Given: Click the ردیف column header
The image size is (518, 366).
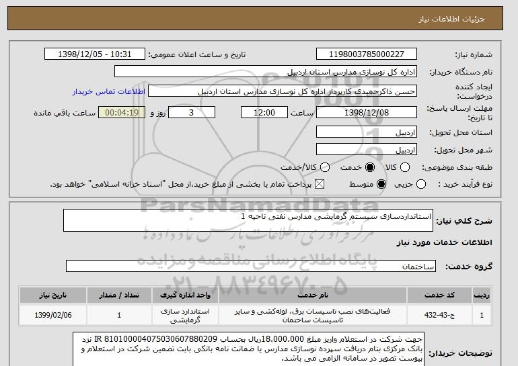Looking at the screenshot, I should tap(482, 295).
